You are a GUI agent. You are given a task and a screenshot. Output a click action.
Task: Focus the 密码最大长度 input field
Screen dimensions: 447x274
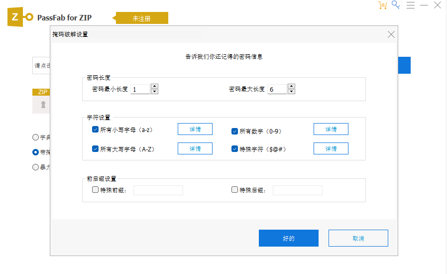pyautogui.click(x=277, y=89)
